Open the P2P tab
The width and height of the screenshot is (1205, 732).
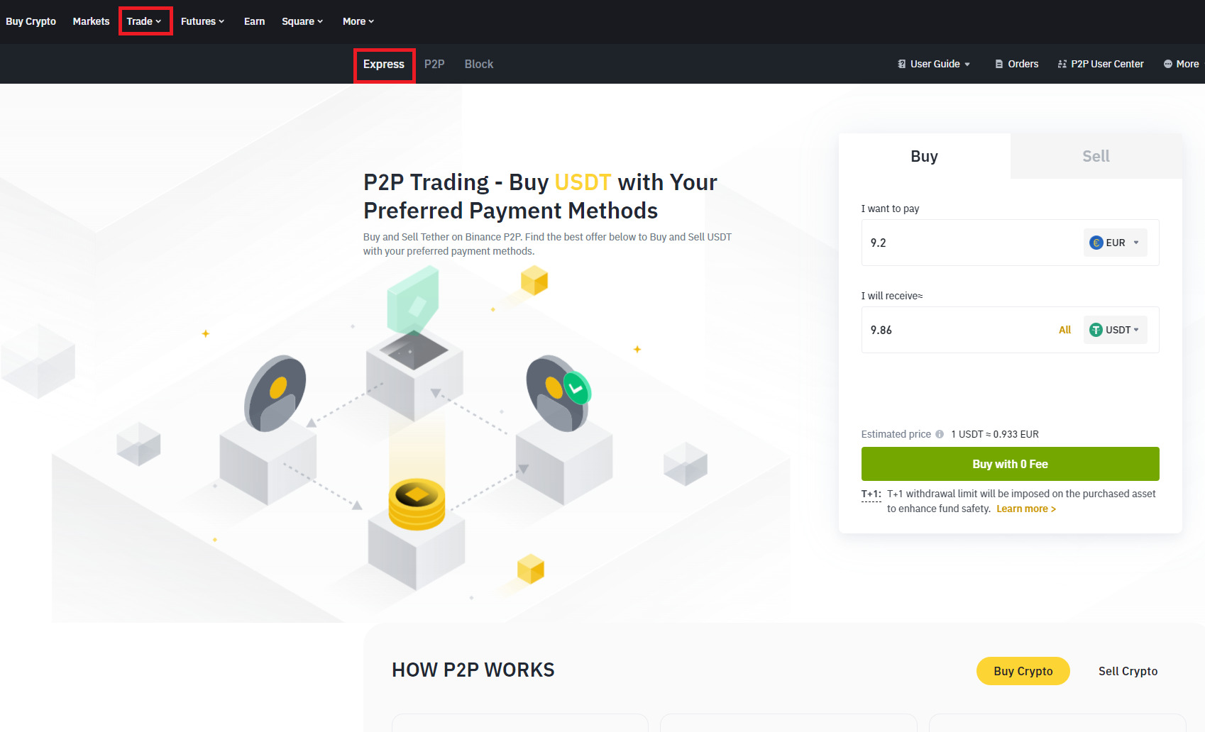434,64
